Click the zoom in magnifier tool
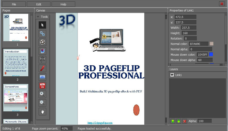The image size is (228, 131). tap(42, 94)
